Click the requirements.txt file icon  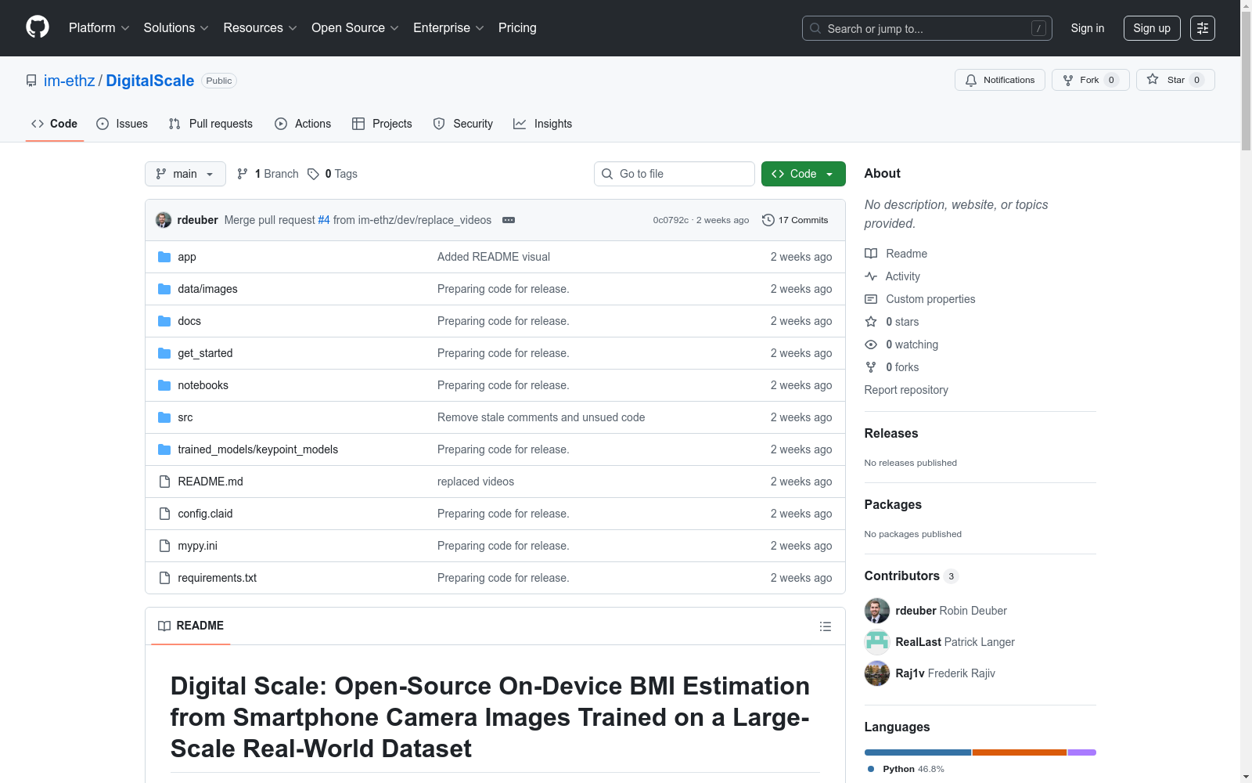coord(164,578)
